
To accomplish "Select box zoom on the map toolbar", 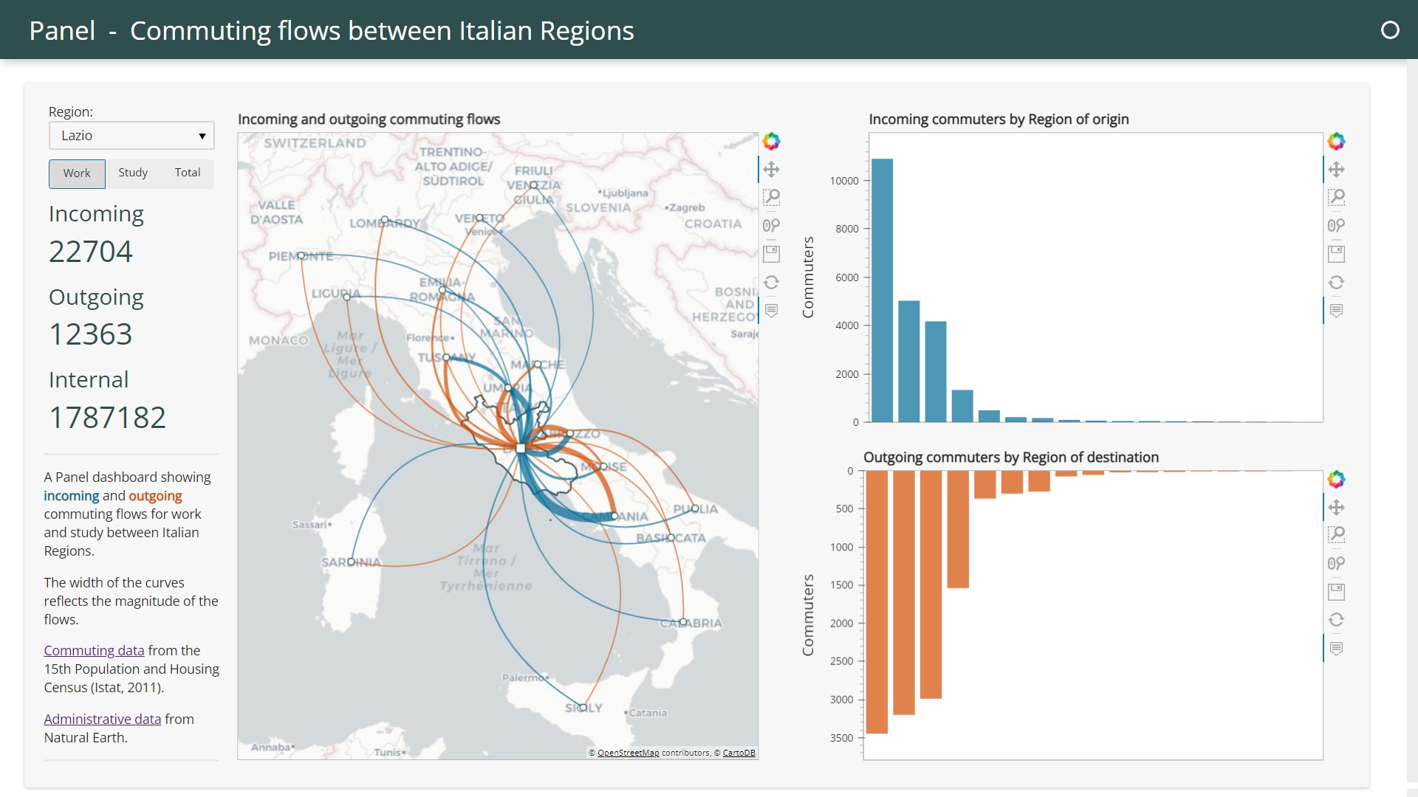I will [772, 197].
